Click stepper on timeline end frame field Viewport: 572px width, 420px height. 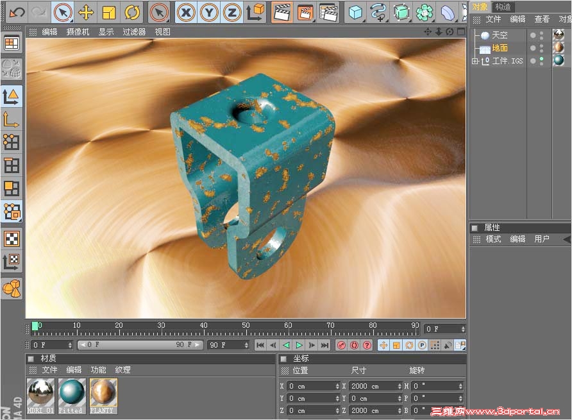(247, 345)
